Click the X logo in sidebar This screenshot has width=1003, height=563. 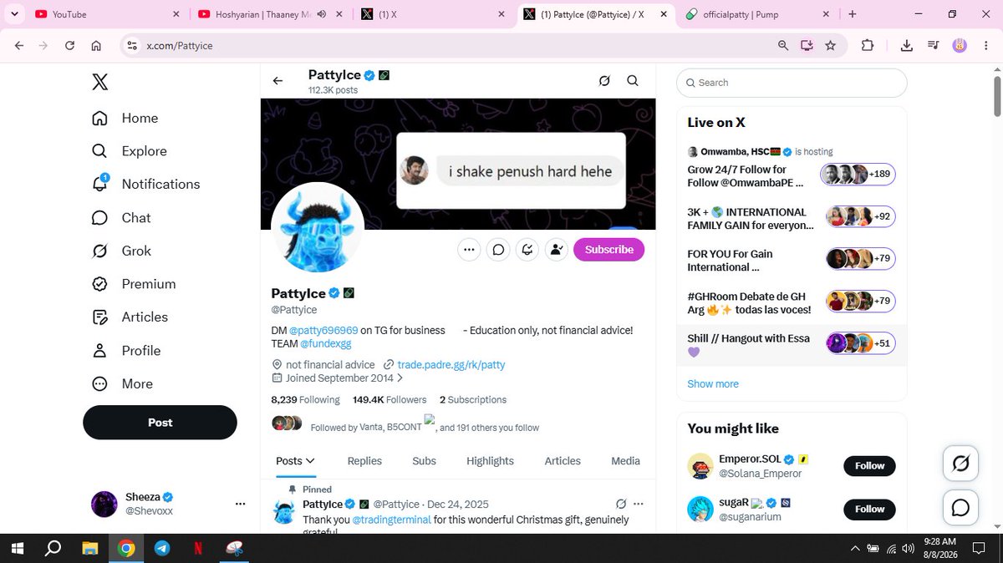tap(99, 82)
